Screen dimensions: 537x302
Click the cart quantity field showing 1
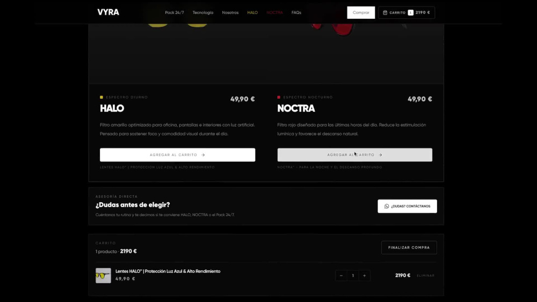[353, 275]
